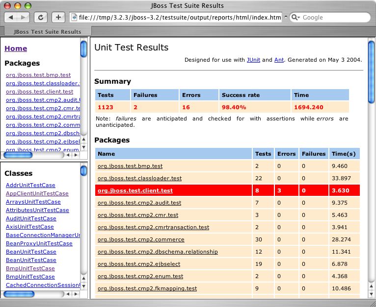The width and height of the screenshot is (376, 307).
Task: Click the browser Forward arrow button
Action: 23,17
